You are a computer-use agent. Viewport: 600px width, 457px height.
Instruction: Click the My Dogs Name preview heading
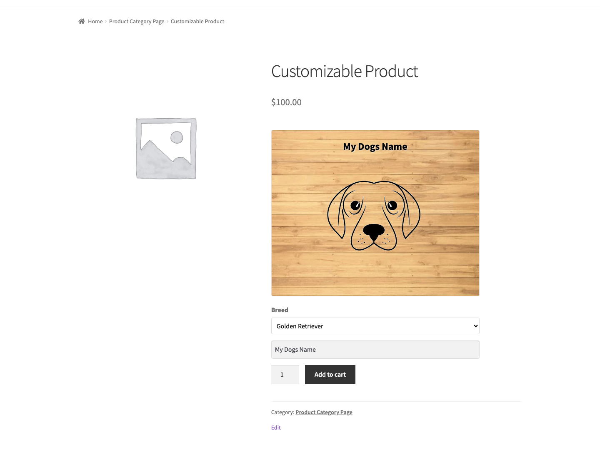[375, 147]
